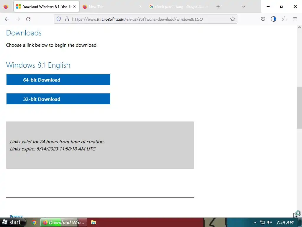Restore down the Firefox window

pyautogui.click(x=282, y=7)
